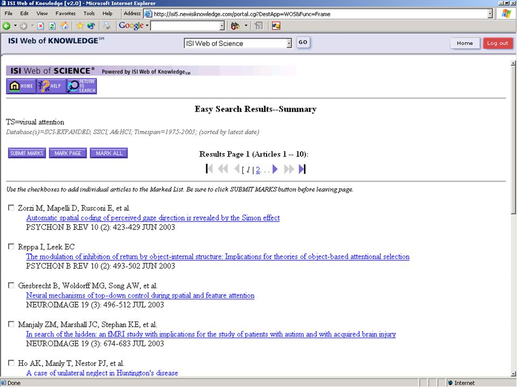Click into the Google toolbar search field
Screen dimensions: 517x387
185,26
